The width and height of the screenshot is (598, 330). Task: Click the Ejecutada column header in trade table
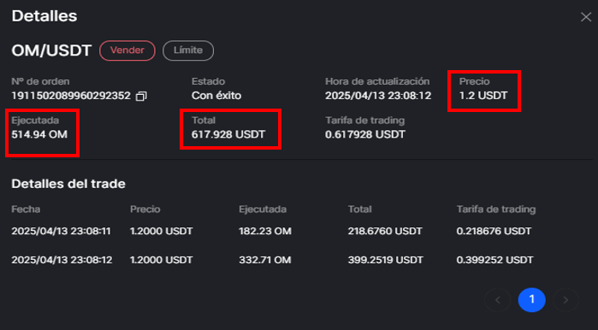point(263,209)
